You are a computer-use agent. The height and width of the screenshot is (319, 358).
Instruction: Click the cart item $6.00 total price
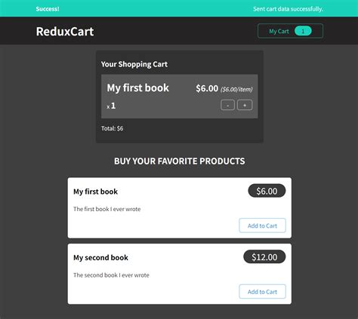207,88
